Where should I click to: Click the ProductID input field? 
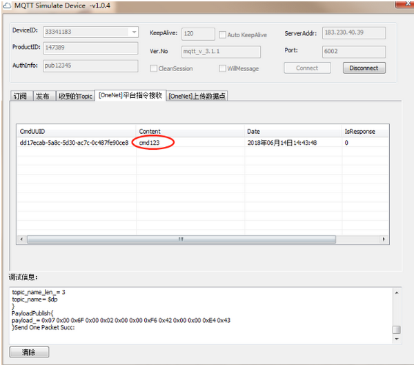pyautogui.click(x=90, y=48)
